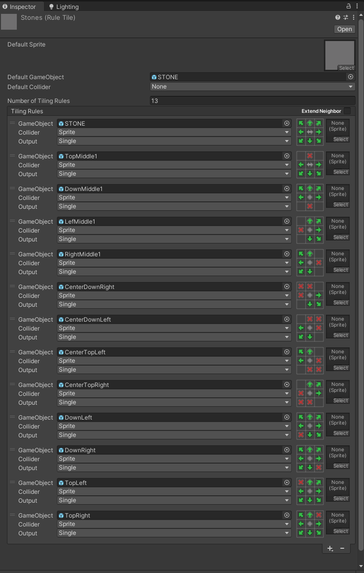Open object picker for the DownMiddle1 rule

coord(287,189)
